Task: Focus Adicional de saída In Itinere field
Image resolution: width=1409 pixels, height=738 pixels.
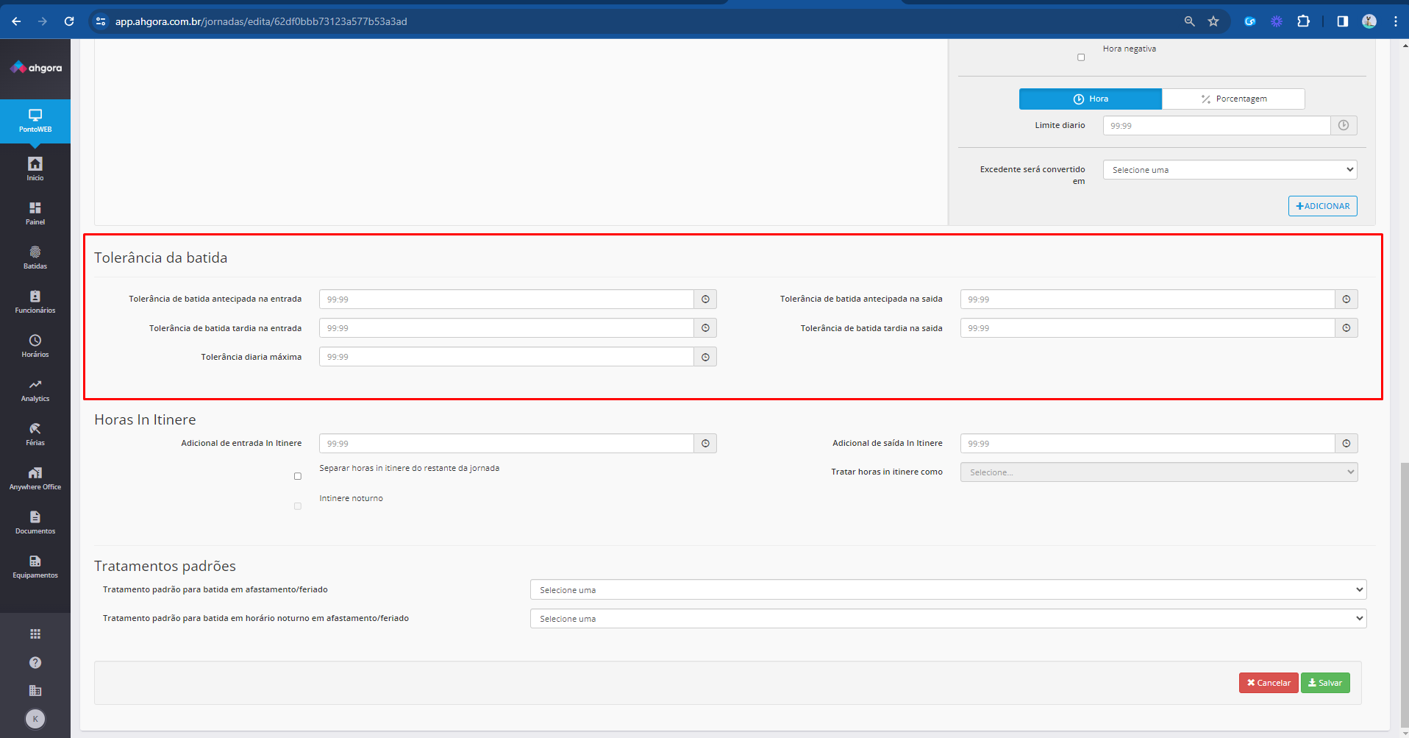Action: click(x=1148, y=444)
